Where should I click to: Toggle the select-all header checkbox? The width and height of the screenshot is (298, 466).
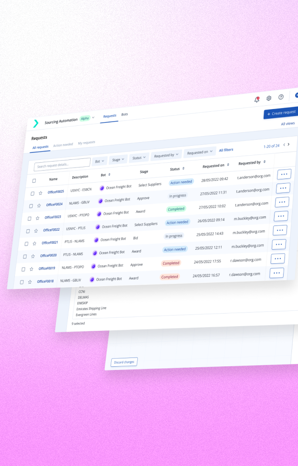[34, 181]
